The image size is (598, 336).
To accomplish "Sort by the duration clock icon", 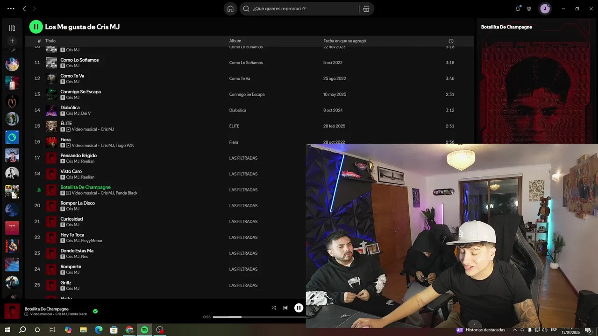I will (451, 41).
